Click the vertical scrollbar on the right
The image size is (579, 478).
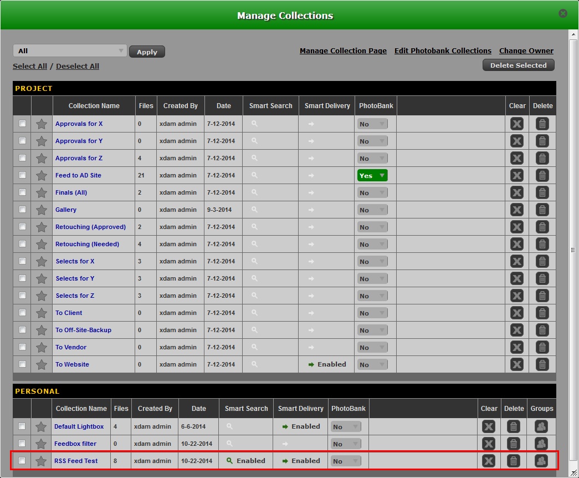[573, 250]
